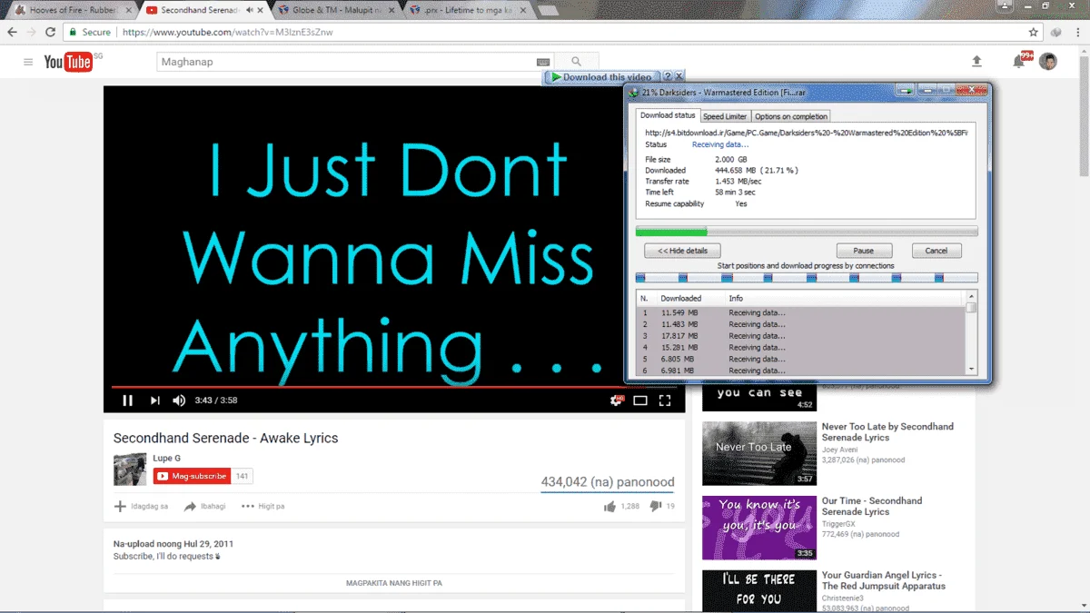Enter fullscreen video mode

[665, 400]
